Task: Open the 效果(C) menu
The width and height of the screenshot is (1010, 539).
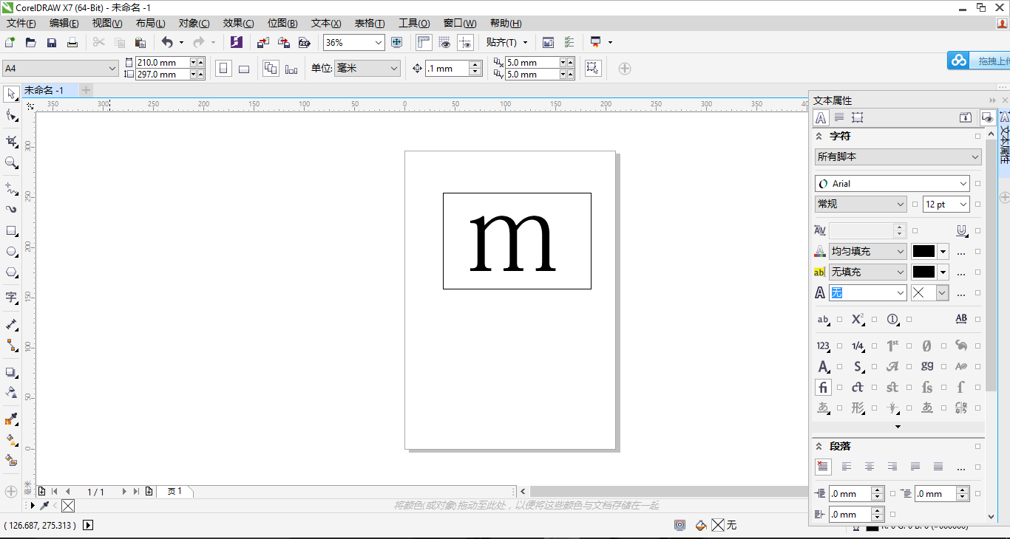Action: tap(238, 24)
